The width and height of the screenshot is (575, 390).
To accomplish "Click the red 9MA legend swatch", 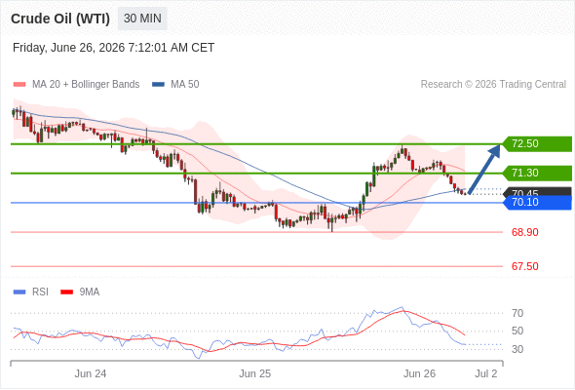I will 66,292.
